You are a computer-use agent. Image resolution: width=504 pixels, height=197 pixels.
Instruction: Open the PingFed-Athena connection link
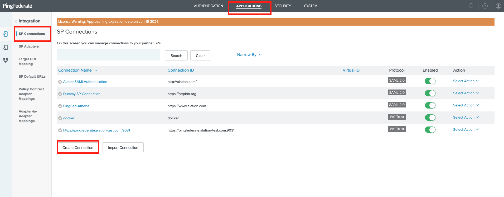tap(76, 106)
